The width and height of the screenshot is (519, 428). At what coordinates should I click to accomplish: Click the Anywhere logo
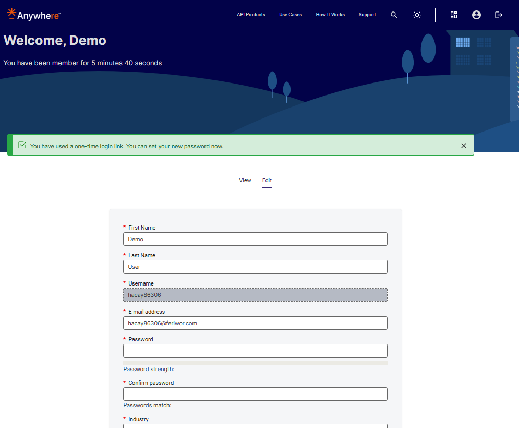(34, 15)
